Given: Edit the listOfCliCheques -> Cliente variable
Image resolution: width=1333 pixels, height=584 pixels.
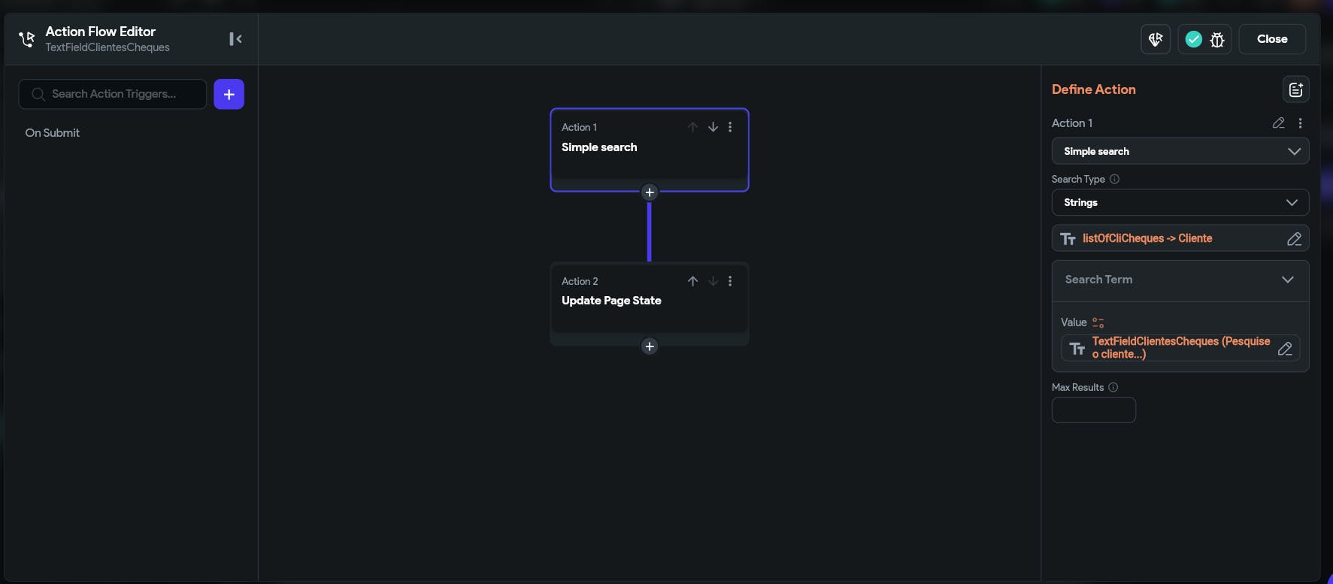Looking at the screenshot, I should 1294,239.
